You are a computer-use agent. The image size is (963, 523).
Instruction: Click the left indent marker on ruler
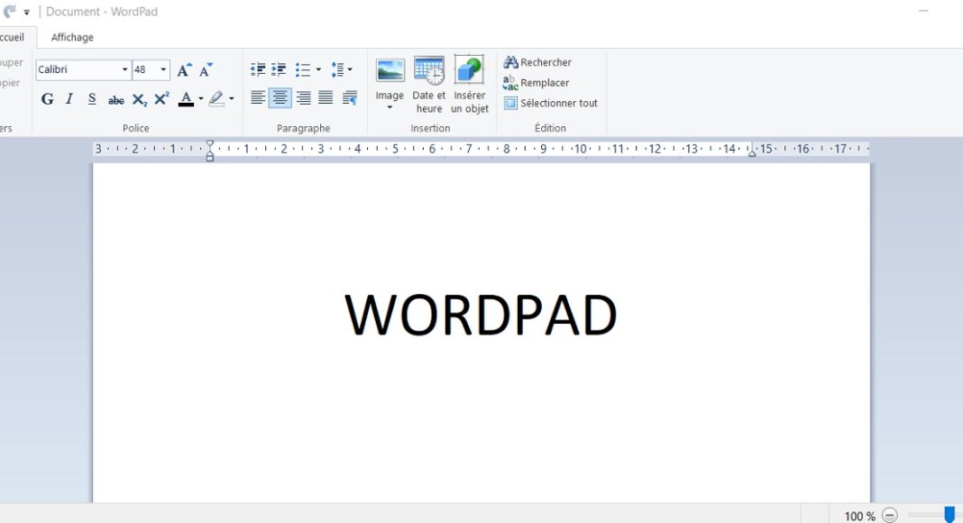pos(210,156)
